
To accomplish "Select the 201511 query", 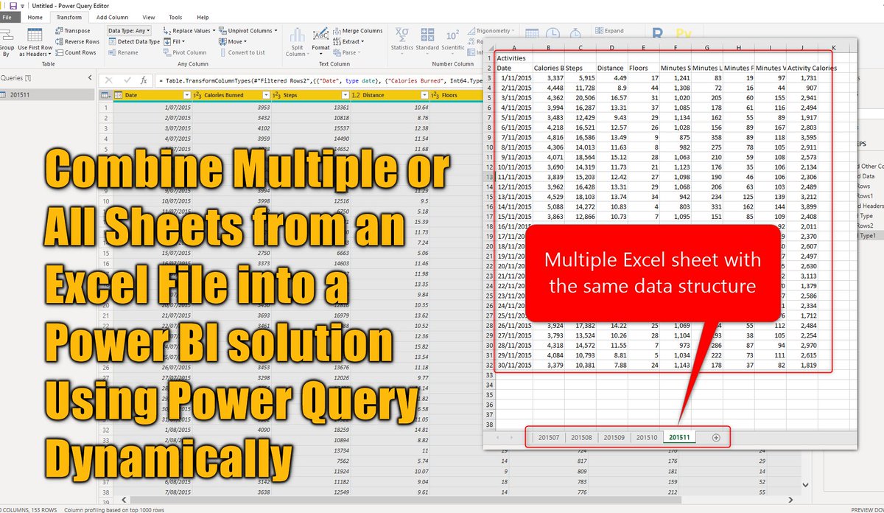I will click(x=46, y=94).
